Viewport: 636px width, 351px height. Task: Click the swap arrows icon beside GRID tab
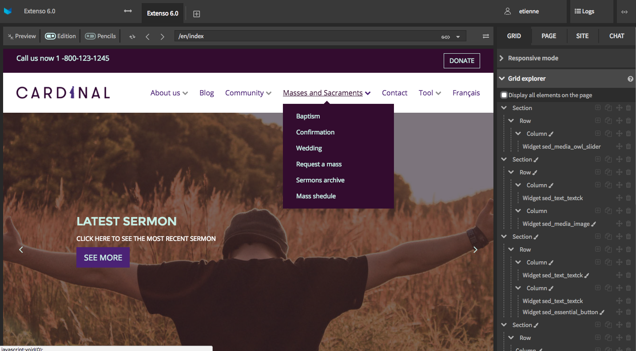(x=486, y=36)
